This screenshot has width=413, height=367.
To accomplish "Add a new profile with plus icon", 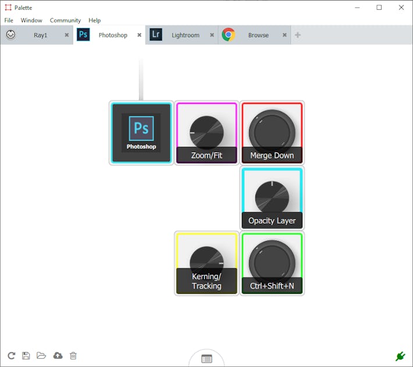I will coord(298,35).
